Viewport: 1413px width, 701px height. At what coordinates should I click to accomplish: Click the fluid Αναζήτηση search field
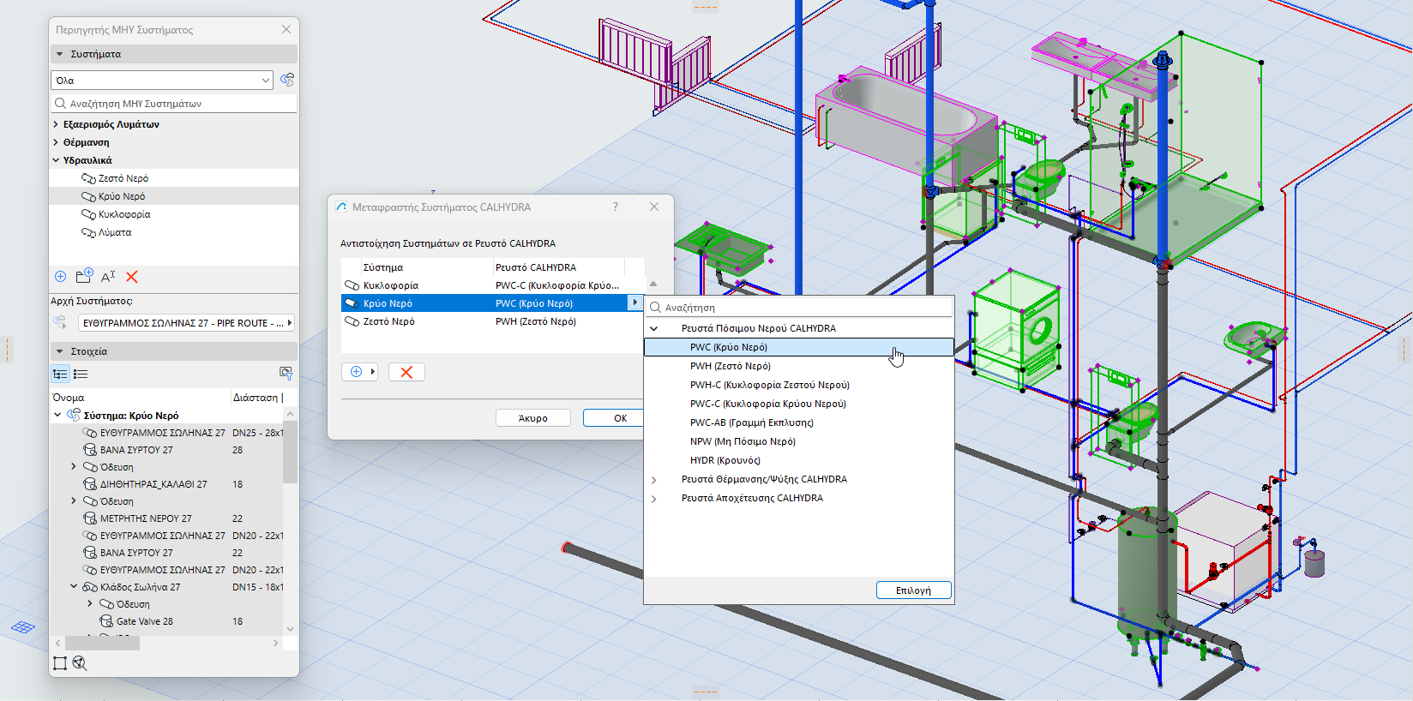[x=806, y=308]
